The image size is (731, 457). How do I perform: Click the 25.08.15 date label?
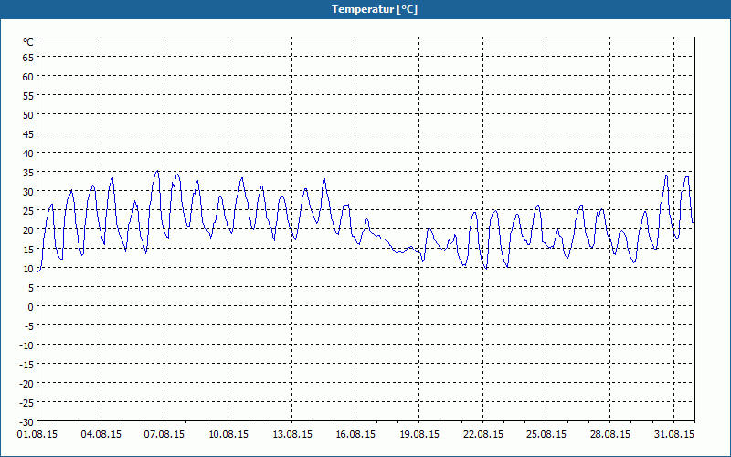[546, 435]
